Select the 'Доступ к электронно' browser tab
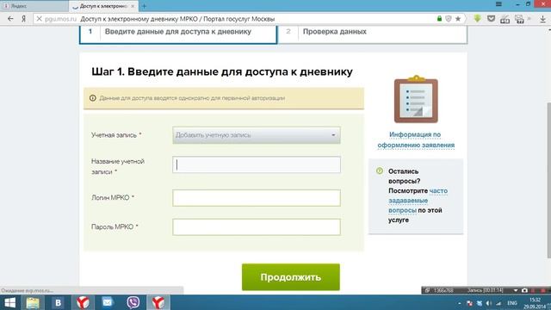The height and width of the screenshot is (310, 551). (103, 6)
